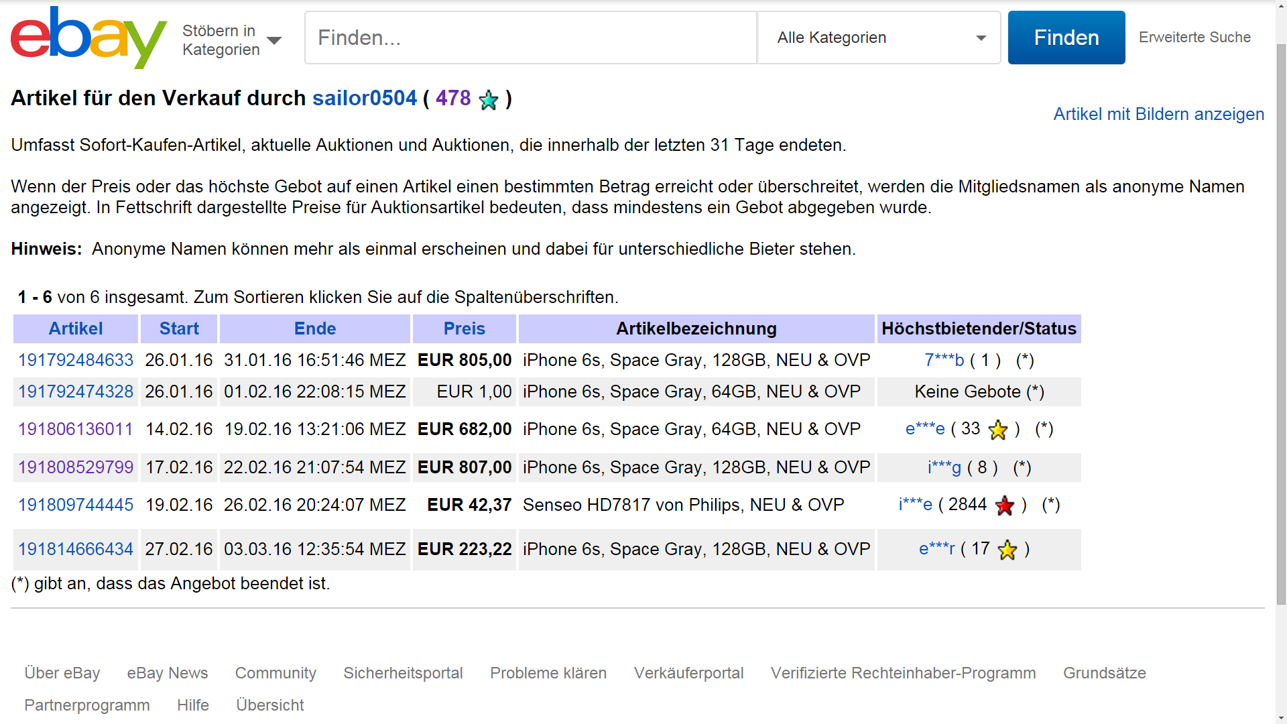The height and width of the screenshot is (724, 1287).
Task: Focus the Finden search field
Action: pos(531,38)
